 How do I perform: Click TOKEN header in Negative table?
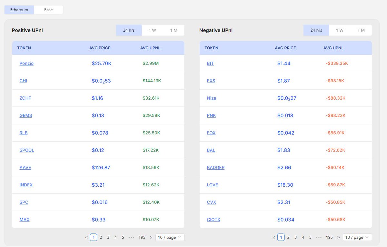pyautogui.click(x=212, y=48)
